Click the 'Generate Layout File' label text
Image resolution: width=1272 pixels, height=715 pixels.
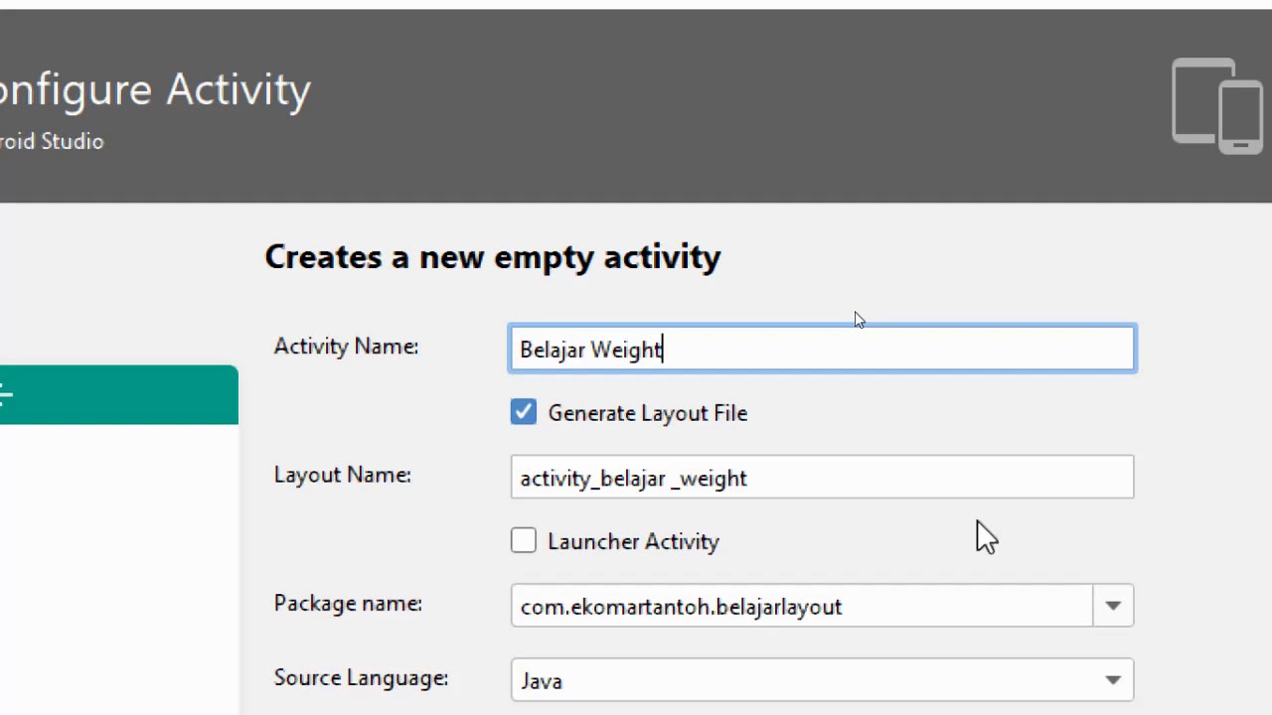[647, 413]
